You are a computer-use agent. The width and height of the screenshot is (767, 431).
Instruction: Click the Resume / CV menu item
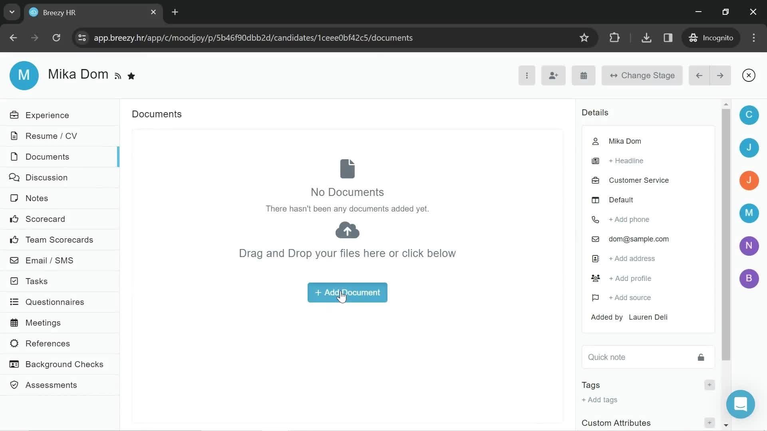point(51,136)
